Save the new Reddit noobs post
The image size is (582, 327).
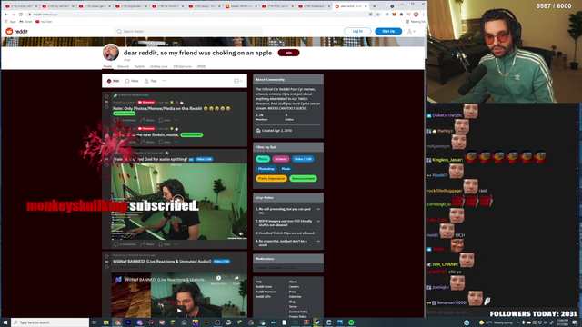(x=165, y=142)
